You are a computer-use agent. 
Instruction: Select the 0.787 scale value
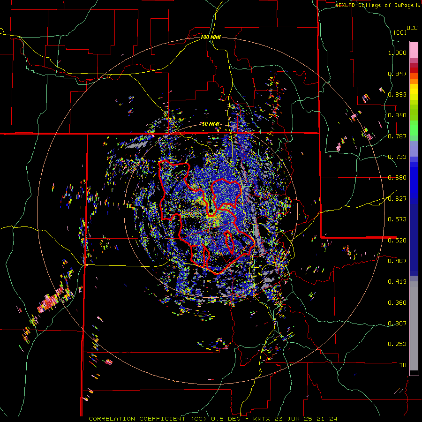(397, 136)
